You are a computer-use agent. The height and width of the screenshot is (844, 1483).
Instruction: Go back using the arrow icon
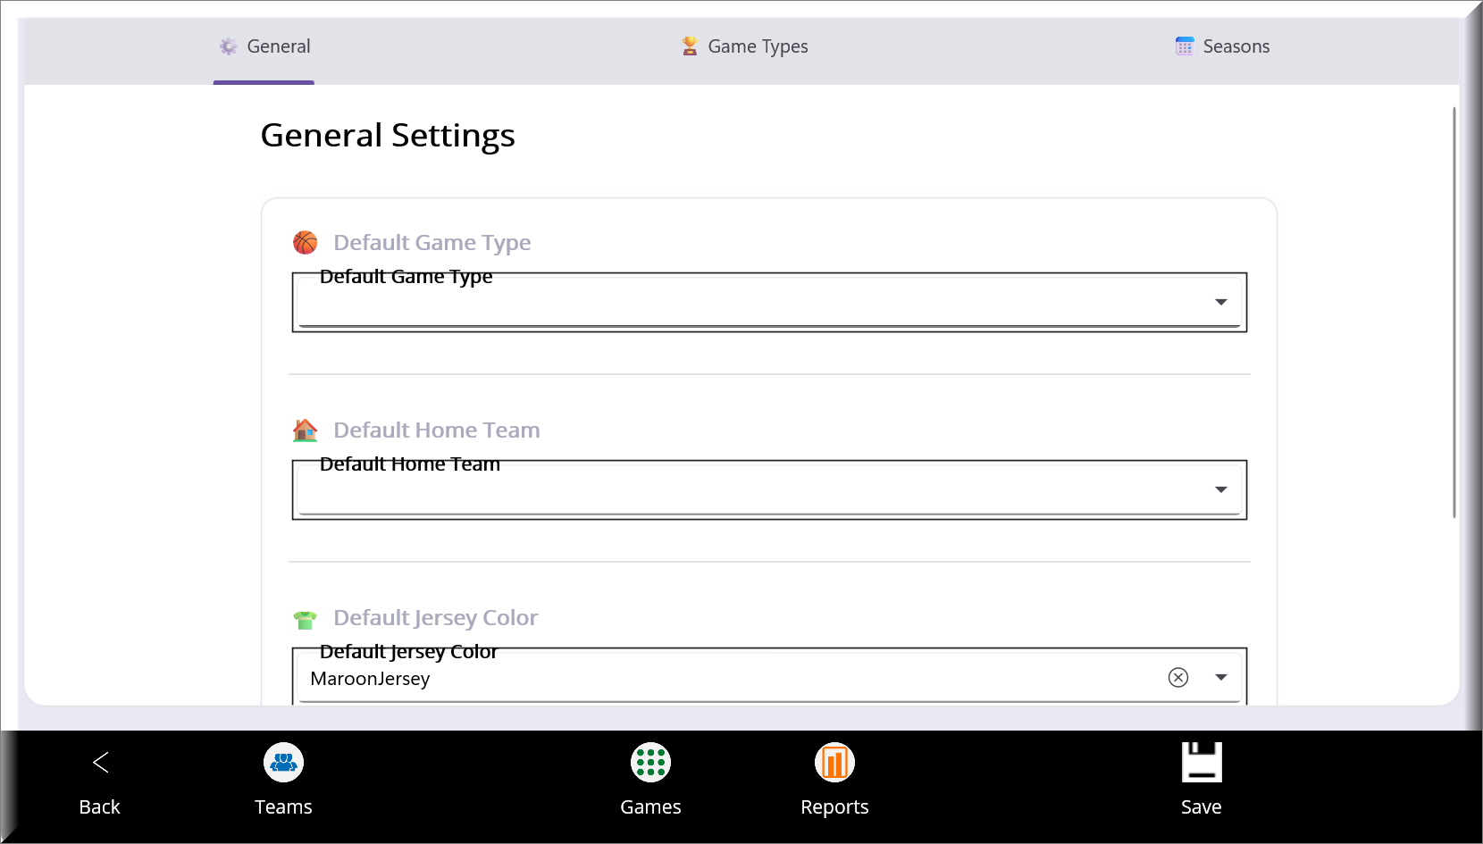[x=100, y=763]
